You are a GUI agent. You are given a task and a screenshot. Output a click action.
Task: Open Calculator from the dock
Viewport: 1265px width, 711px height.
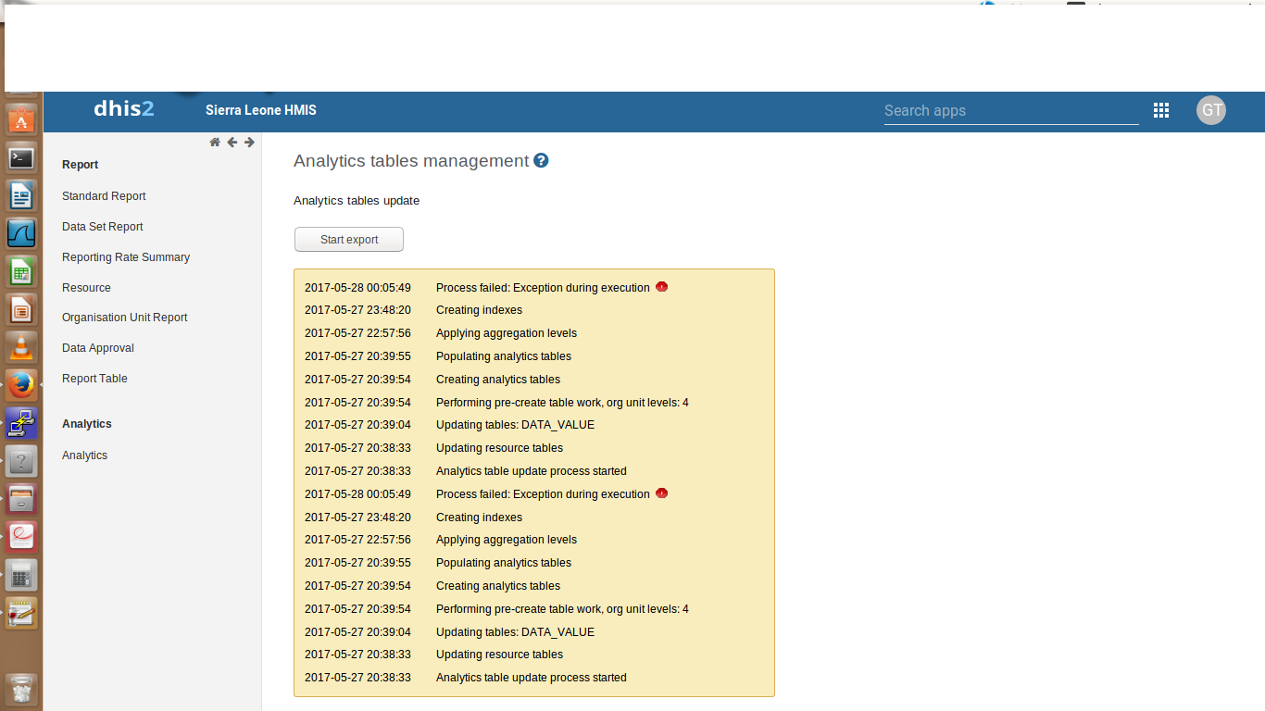(21, 574)
